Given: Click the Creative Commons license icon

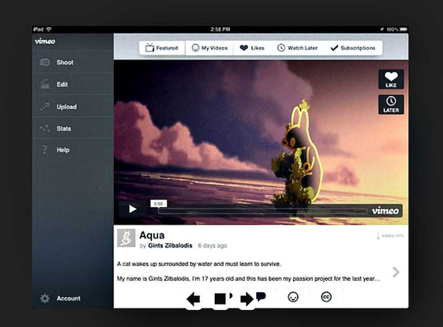Looking at the screenshot, I should (326, 297).
